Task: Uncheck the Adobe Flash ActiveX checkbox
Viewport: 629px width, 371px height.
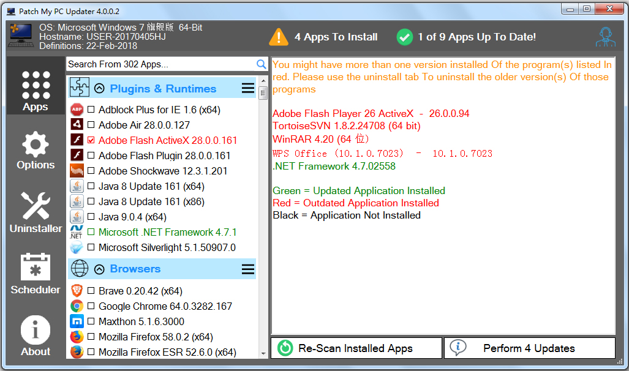Action: coord(91,140)
